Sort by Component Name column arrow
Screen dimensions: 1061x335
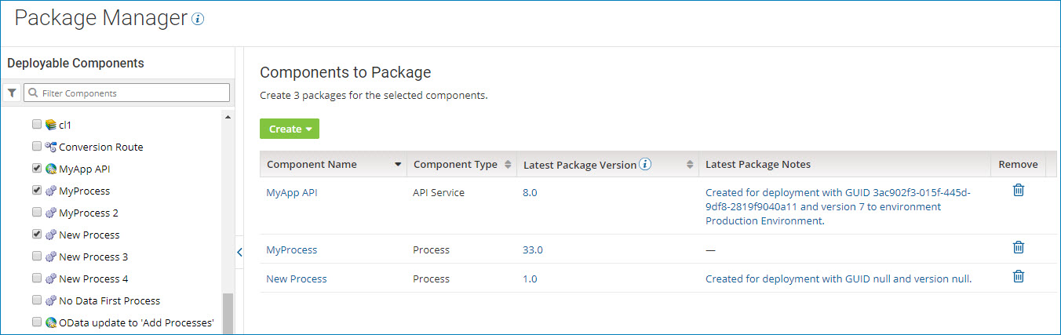398,165
